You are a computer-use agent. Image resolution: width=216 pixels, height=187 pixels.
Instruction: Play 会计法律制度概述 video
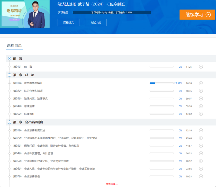click(201, 130)
